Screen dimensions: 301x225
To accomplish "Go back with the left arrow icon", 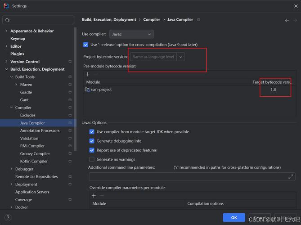I will click(x=287, y=20).
